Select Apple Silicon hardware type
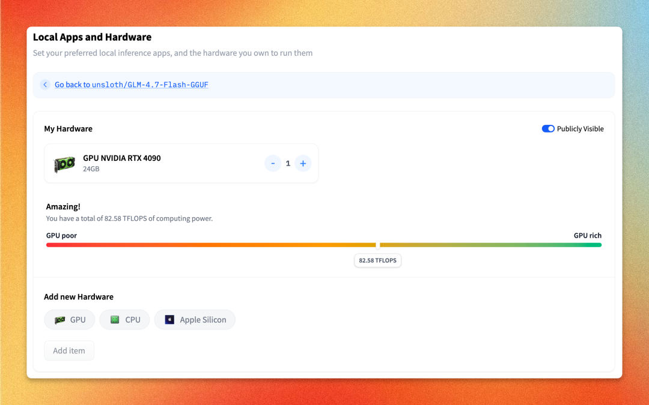 (195, 319)
